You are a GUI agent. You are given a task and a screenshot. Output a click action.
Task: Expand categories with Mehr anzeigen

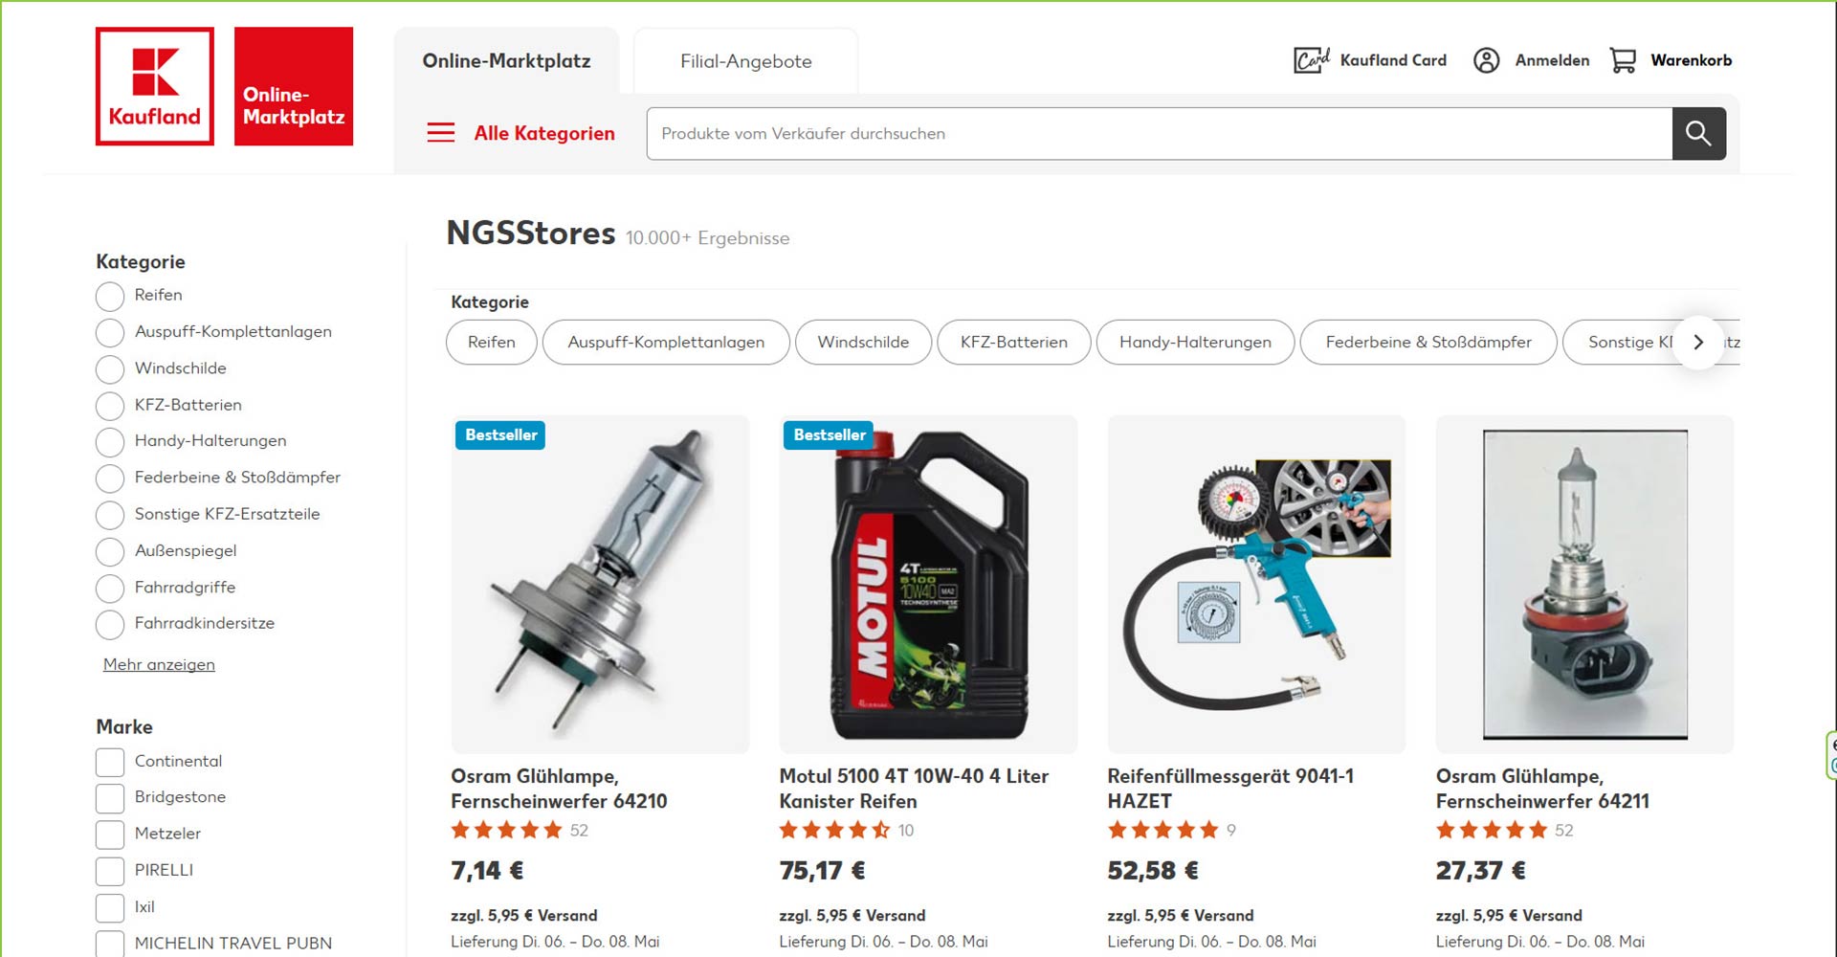click(x=159, y=664)
